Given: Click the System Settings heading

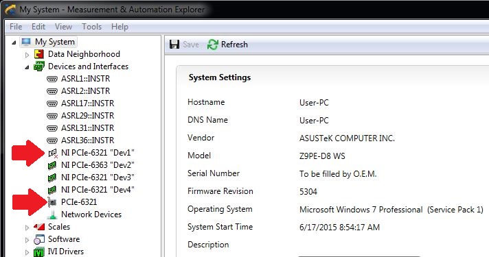Looking at the screenshot, I should click(220, 77).
